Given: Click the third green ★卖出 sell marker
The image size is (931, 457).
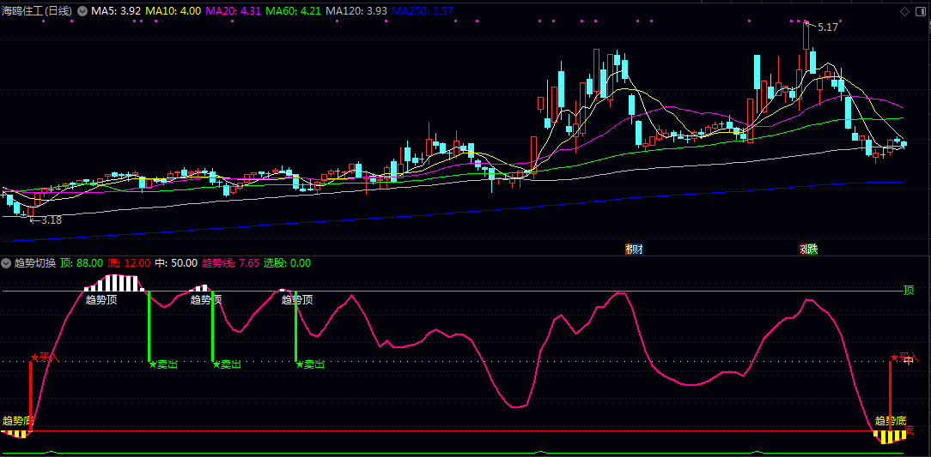Looking at the screenshot, I should point(311,364).
